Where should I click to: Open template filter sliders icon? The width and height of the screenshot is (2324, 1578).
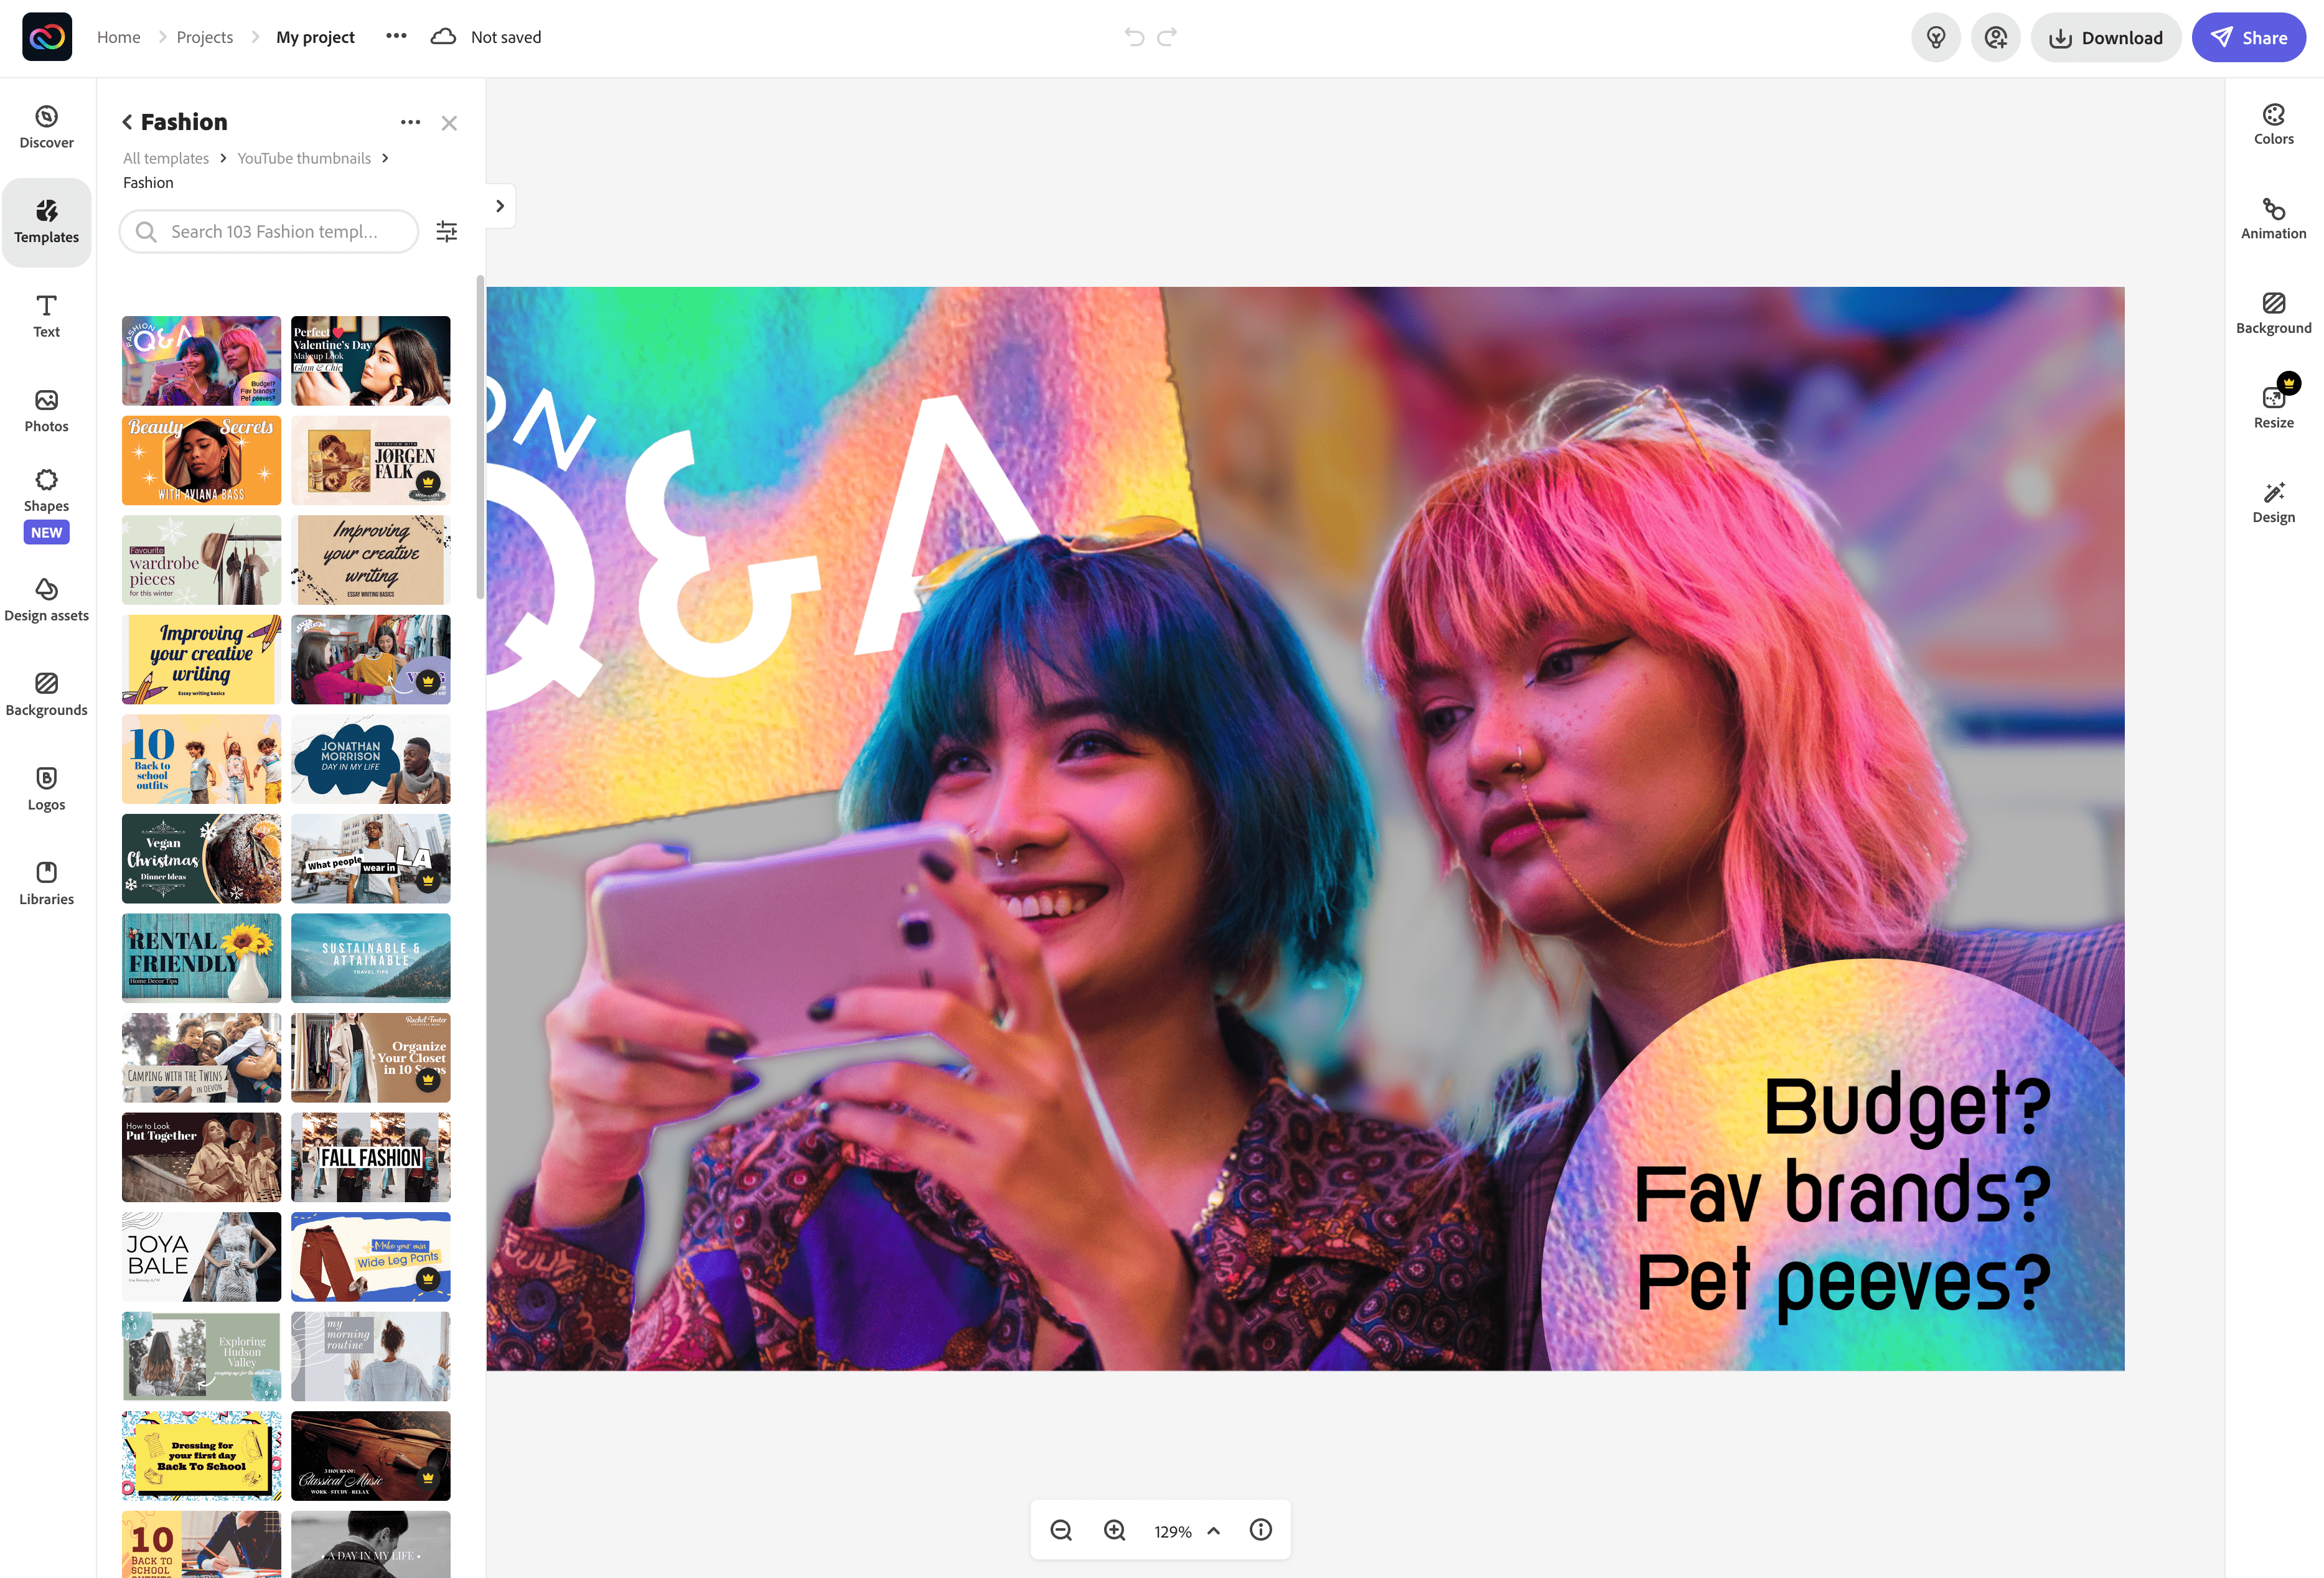tap(446, 232)
